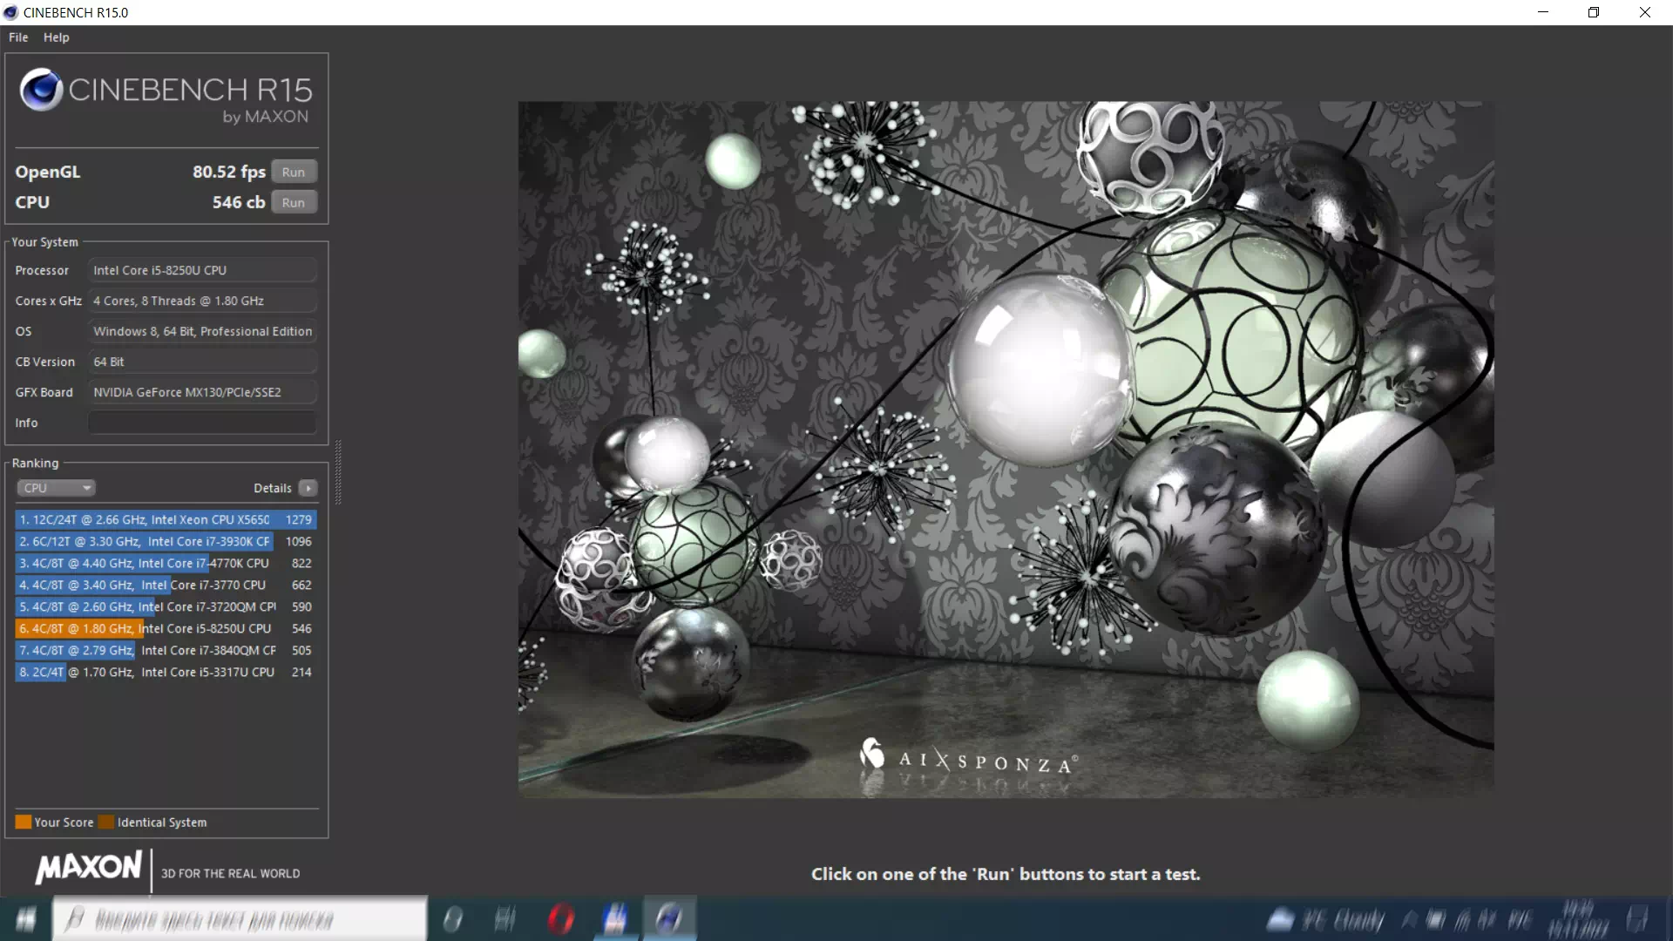Open Cortana from the taskbar
The height and width of the screenshot is (941, 1673).
[453, 919]
